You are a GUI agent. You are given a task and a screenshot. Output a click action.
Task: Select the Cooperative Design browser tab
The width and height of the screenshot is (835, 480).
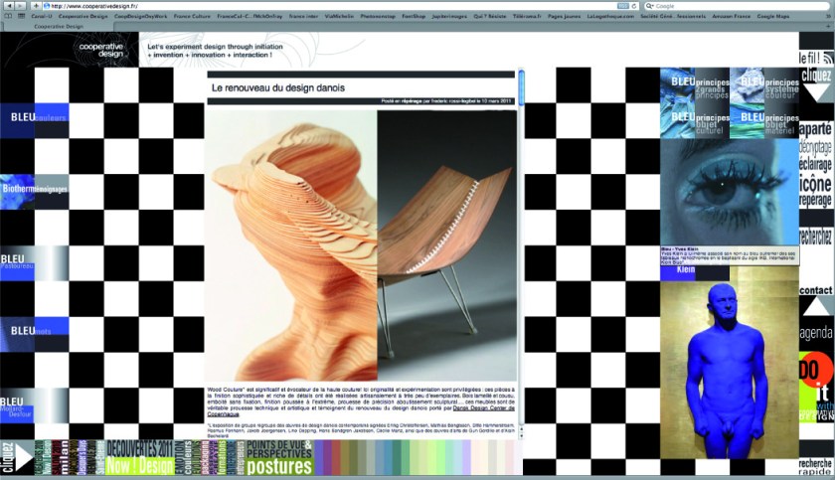click(58, 26)
